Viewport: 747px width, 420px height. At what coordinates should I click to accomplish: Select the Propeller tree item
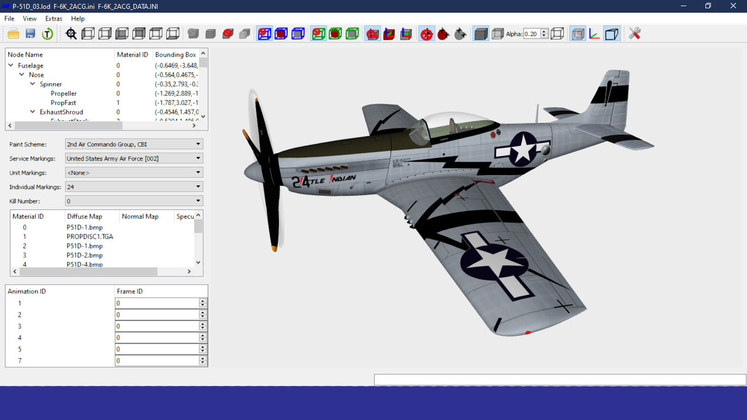point(64,93)
